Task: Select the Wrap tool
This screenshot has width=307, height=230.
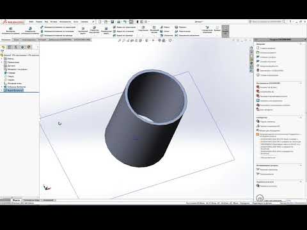Action: tap(180, 27)
